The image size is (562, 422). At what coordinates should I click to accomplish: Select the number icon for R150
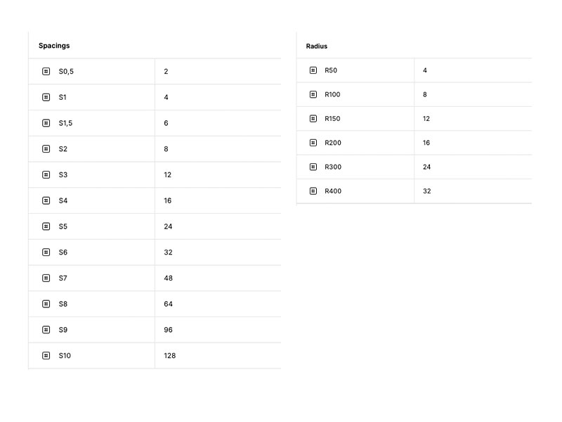pyautogui.click(x=313, y=119)
